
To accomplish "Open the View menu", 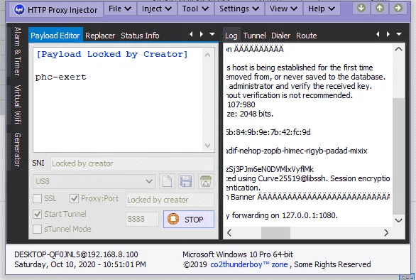I will coord(283,9).
